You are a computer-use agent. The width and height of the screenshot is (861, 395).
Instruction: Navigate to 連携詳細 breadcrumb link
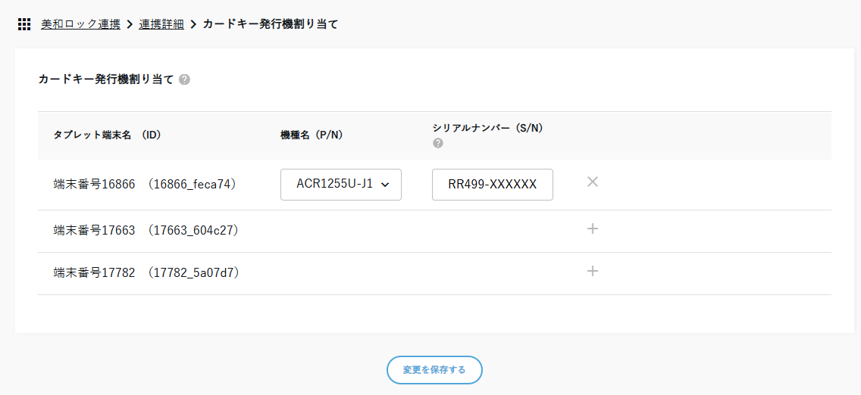[x=161, y=24]
